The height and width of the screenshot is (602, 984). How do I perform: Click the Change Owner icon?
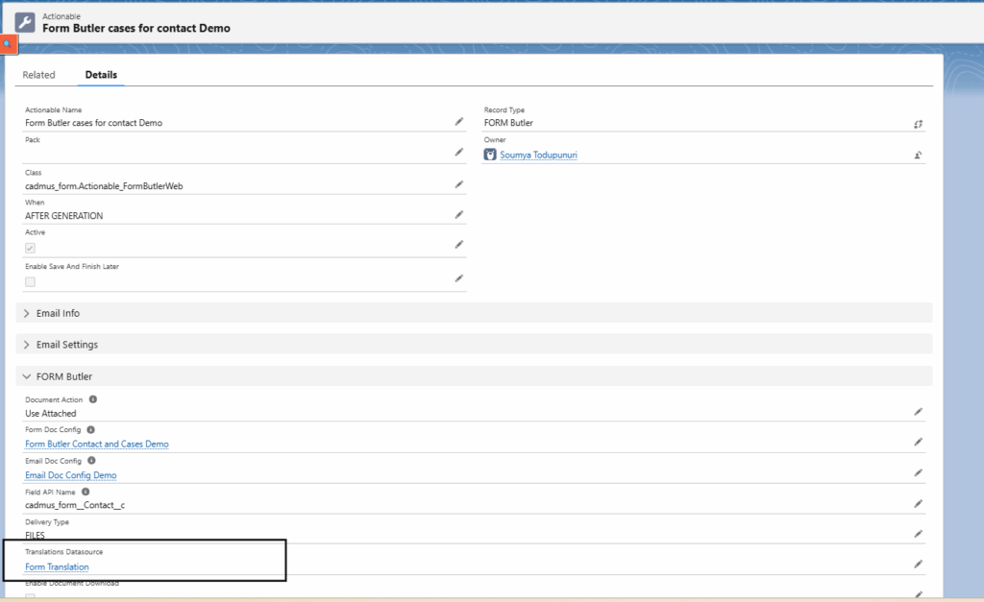click(x=918, y=155)
